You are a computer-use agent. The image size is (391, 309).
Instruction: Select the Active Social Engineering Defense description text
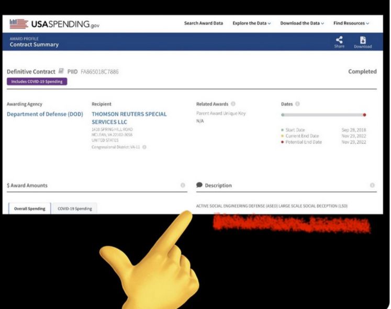[x=272, y=206]
